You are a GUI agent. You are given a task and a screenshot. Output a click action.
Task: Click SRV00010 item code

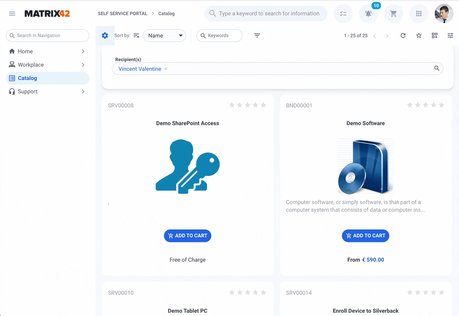point(120,293)
